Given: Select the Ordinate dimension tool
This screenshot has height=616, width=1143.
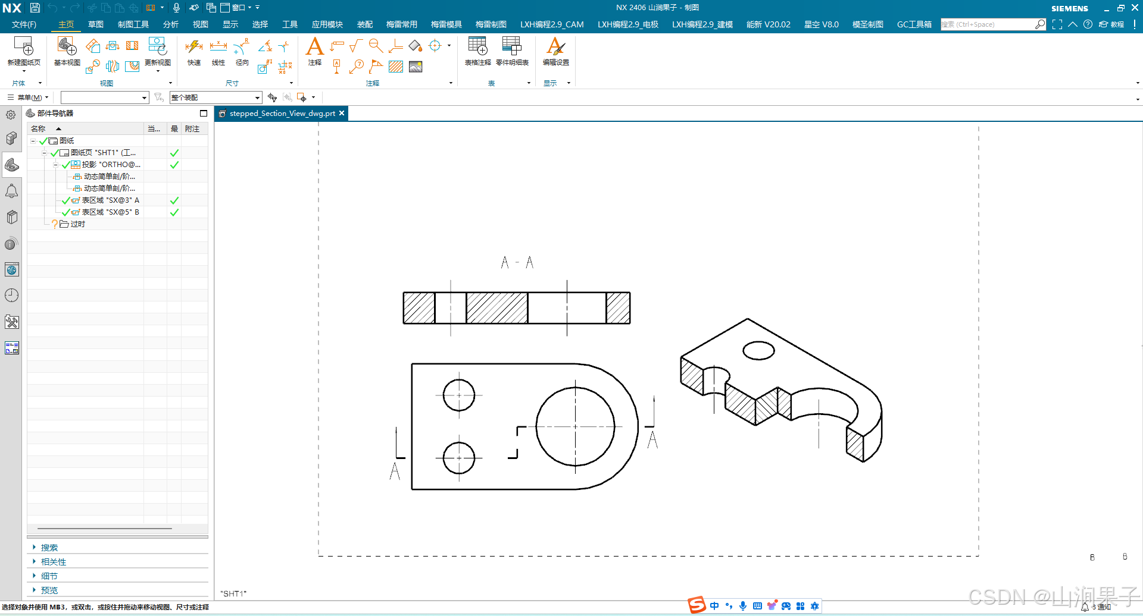Looking at the screenshot, I should click(x=285, y=67).
